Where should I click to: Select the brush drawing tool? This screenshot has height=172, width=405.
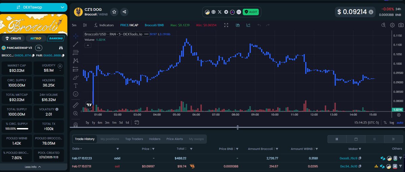(x=76, y=77)
